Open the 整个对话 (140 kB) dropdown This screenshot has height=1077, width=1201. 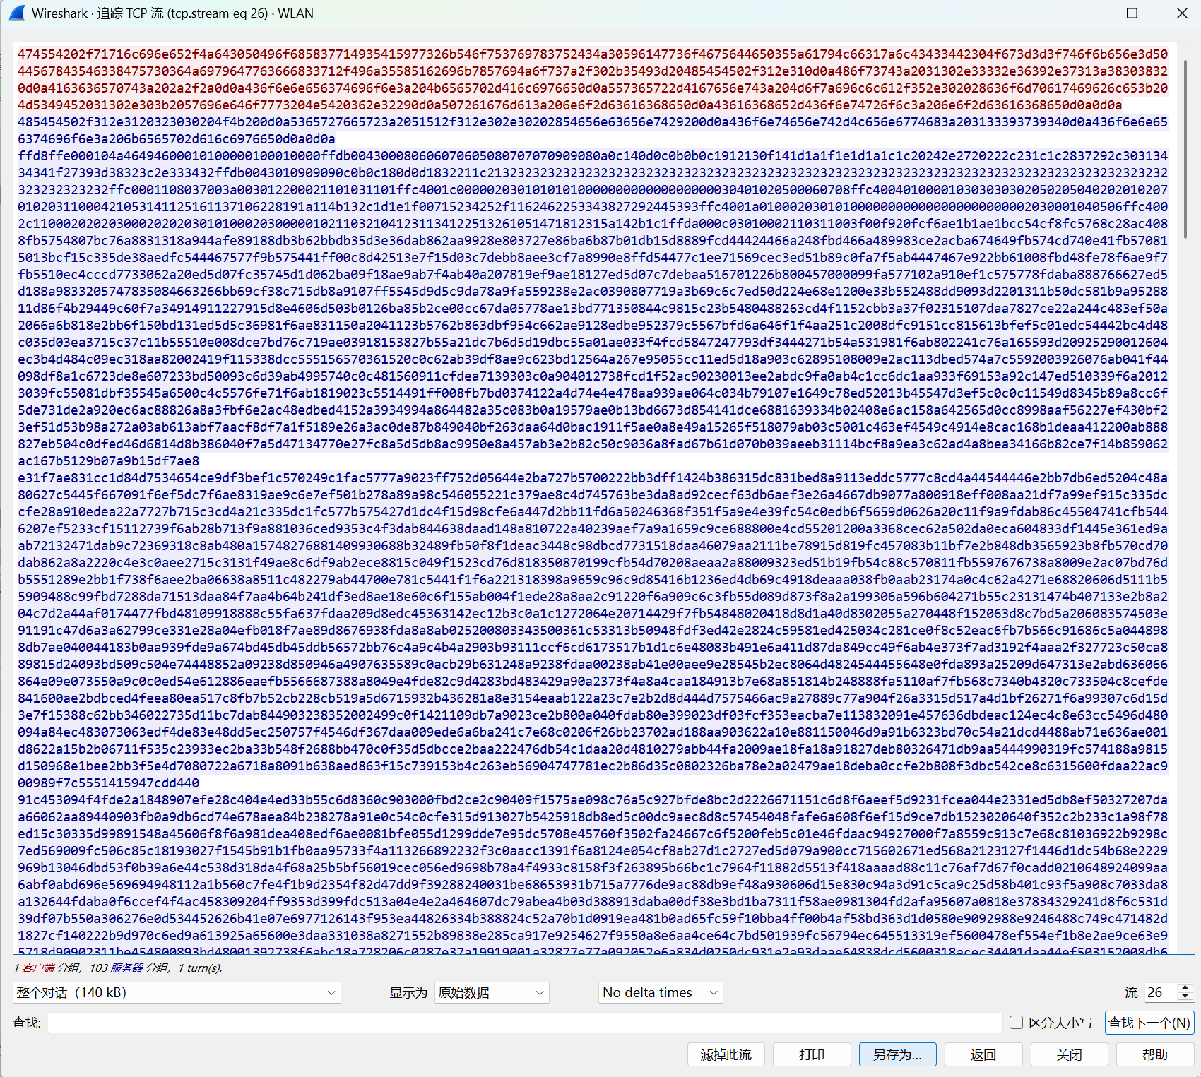(x=177, y=992)
